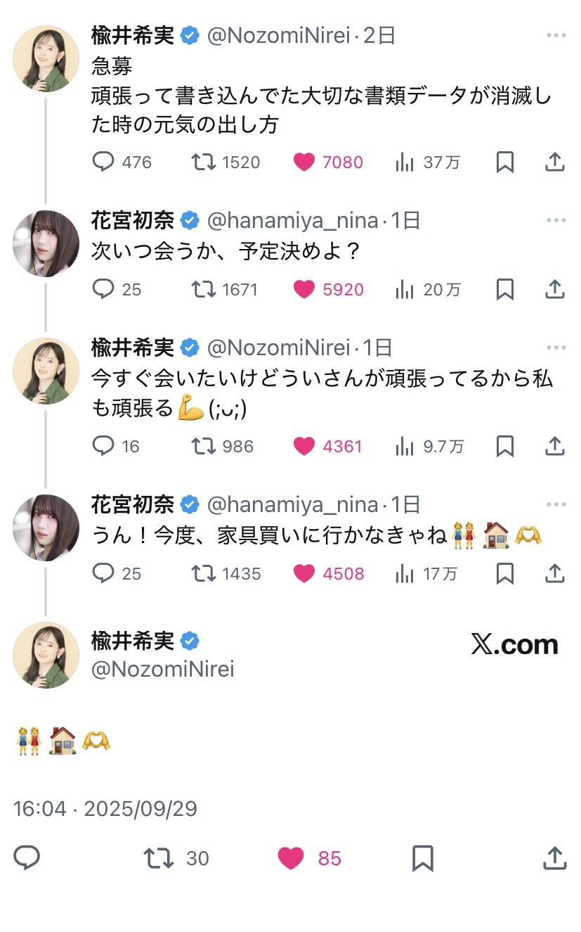The image size is (581, 932).
Task: View analytics for the 37万 views post
Action: [x=405, y=162]
